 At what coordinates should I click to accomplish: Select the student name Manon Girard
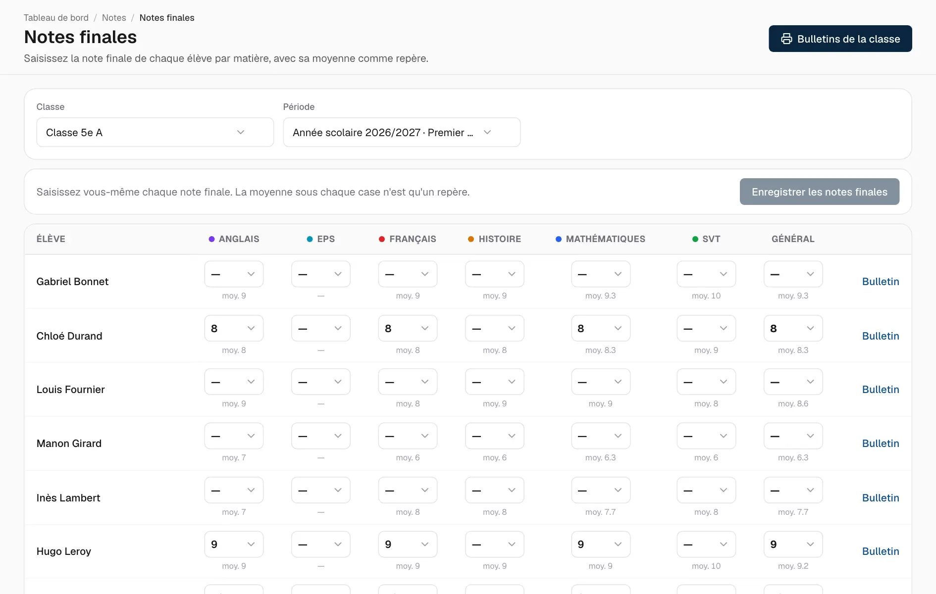[x=69, y=443]
